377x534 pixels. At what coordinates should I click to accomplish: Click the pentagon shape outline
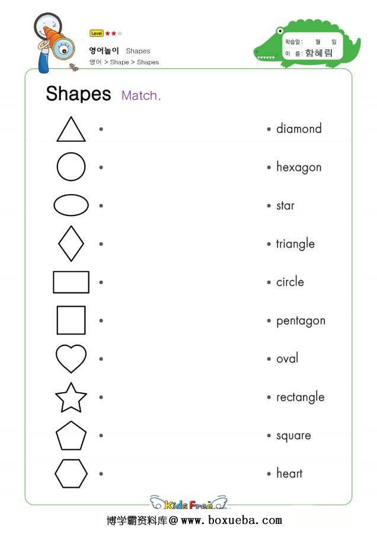(71, 436)
